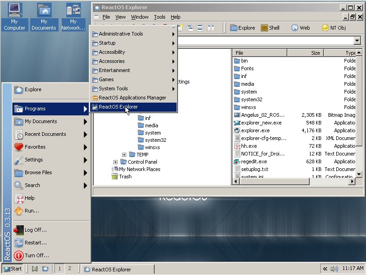Open the address bar dropdown

tap(358, 40)
